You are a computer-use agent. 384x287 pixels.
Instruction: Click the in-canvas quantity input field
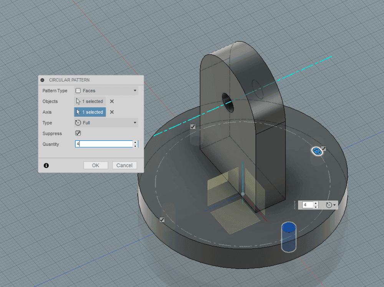pos(308,205)
